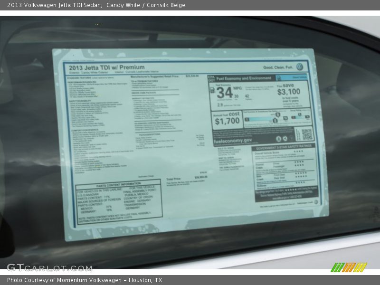Click the Parts Content Information box title
The height and width of the screenshot is (285, 380).
118,184
